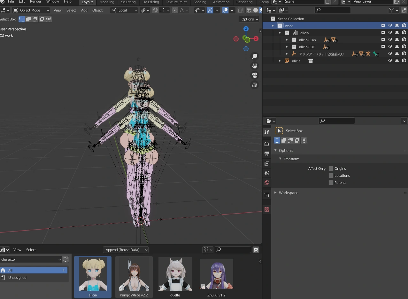
Task: Hide the alicia-RBW collection in viewport
Action: [390, 40]
